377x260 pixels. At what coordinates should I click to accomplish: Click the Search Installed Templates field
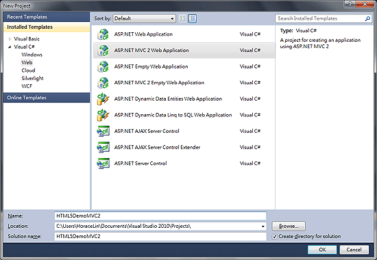(323, 18)
